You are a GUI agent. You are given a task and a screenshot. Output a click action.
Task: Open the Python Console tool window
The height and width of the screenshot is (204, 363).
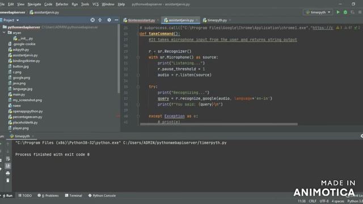(x=102, y=195)
